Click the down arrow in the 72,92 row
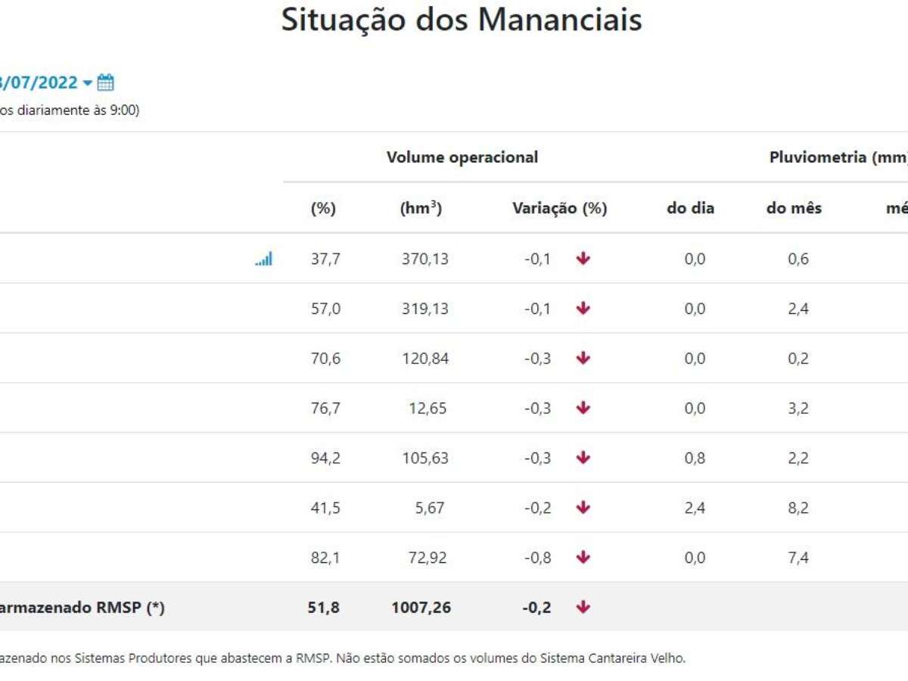 (583, 558)
